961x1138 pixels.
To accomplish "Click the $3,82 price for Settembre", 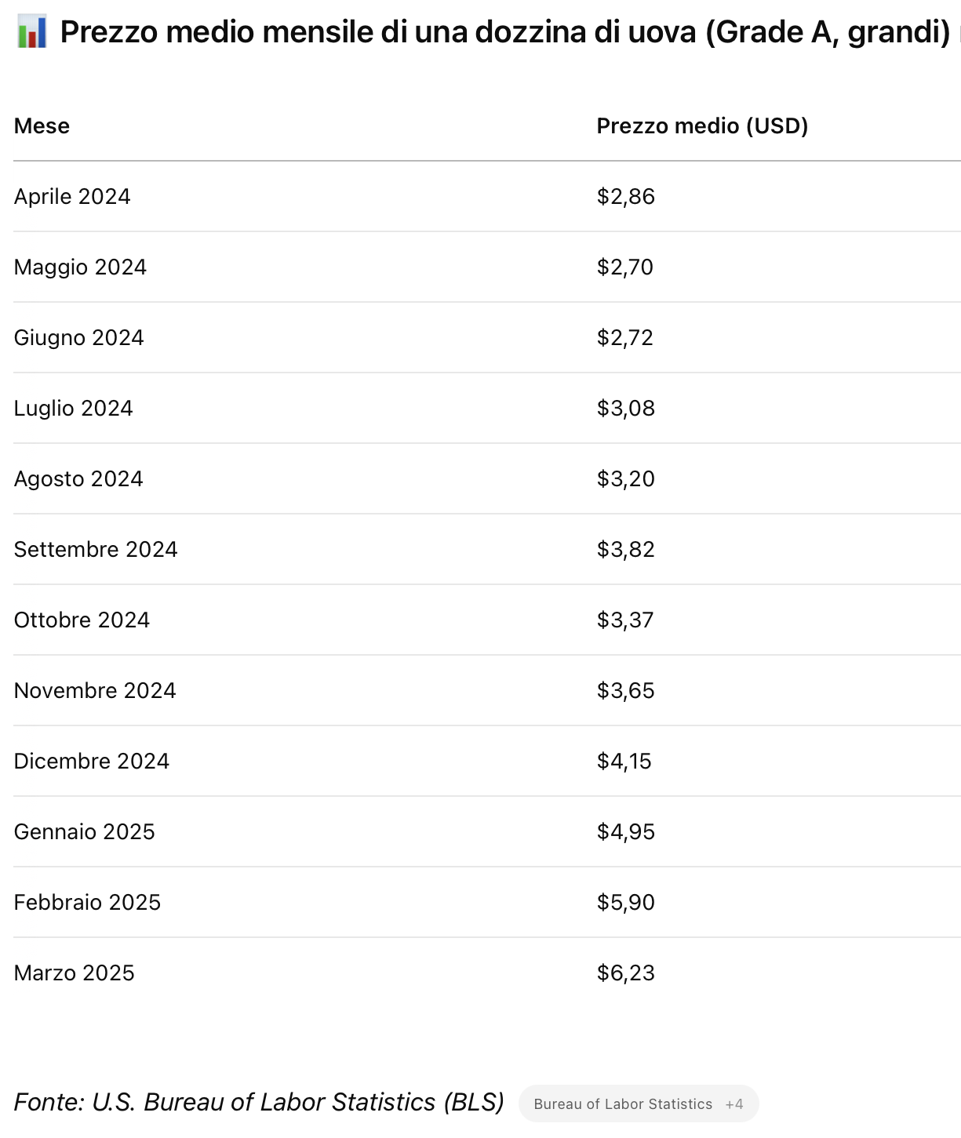I will tap(626, 550).
